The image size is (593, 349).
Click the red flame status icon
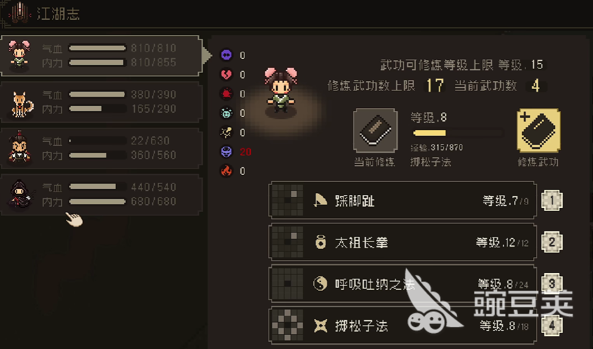coord(226,171)
